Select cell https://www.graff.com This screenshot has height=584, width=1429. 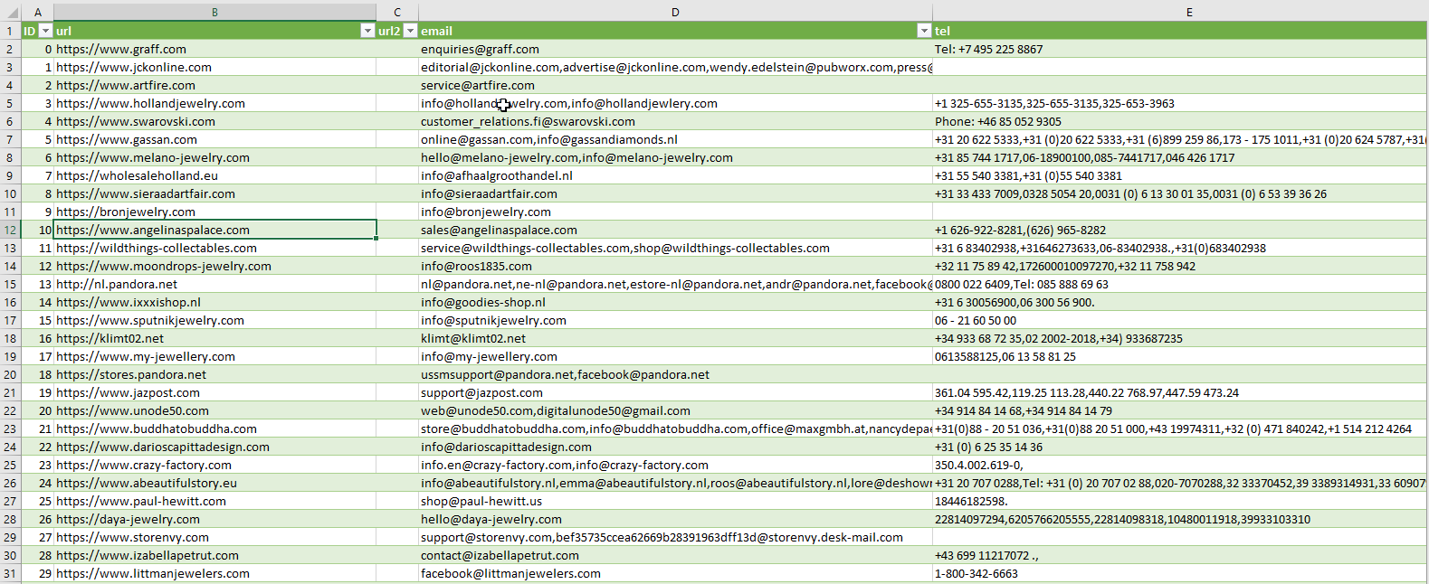pos(214,49)
